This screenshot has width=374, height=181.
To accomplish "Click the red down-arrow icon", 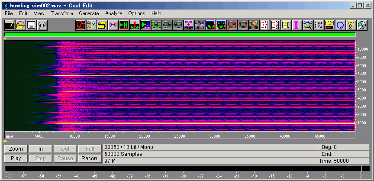I will [x=135, y=25].
